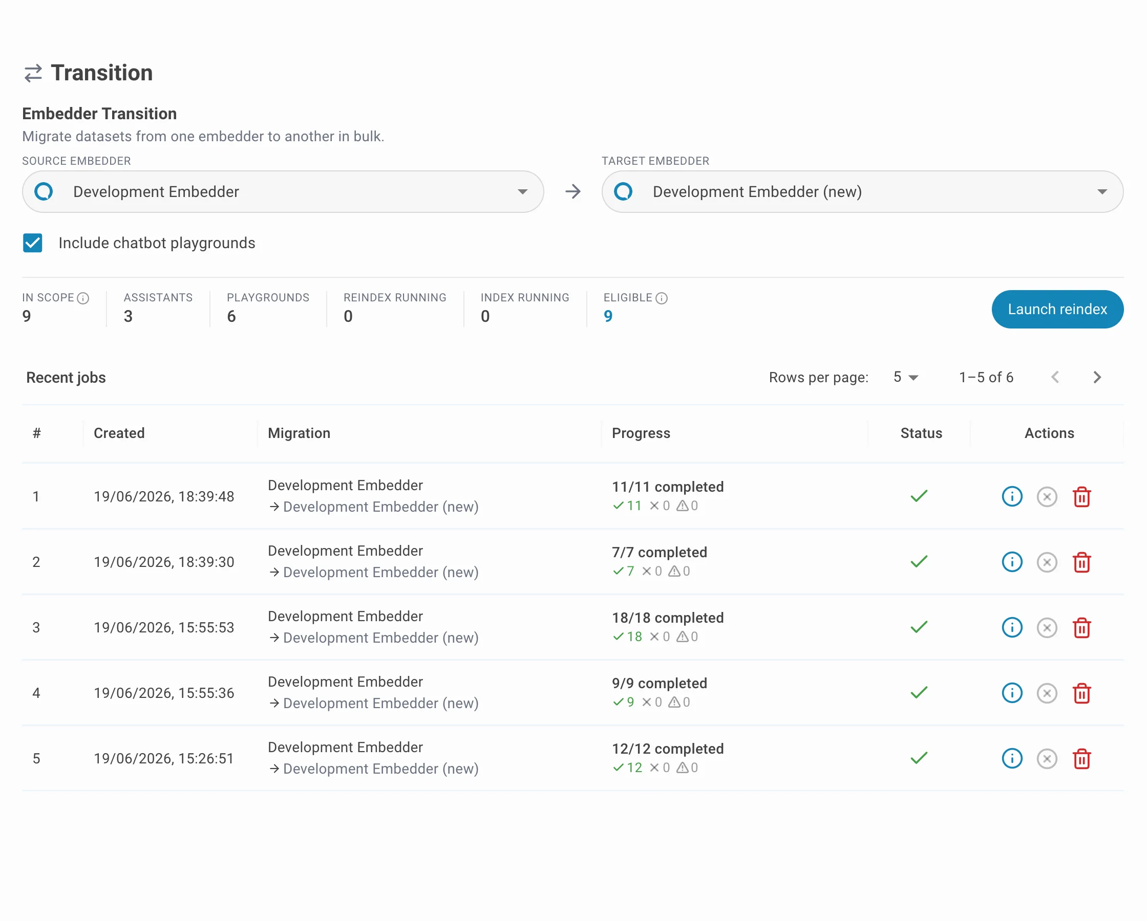Sort by Created column header
This screenshot has height=921, width=1147.
pyautogui.click(x=119, y=433)
